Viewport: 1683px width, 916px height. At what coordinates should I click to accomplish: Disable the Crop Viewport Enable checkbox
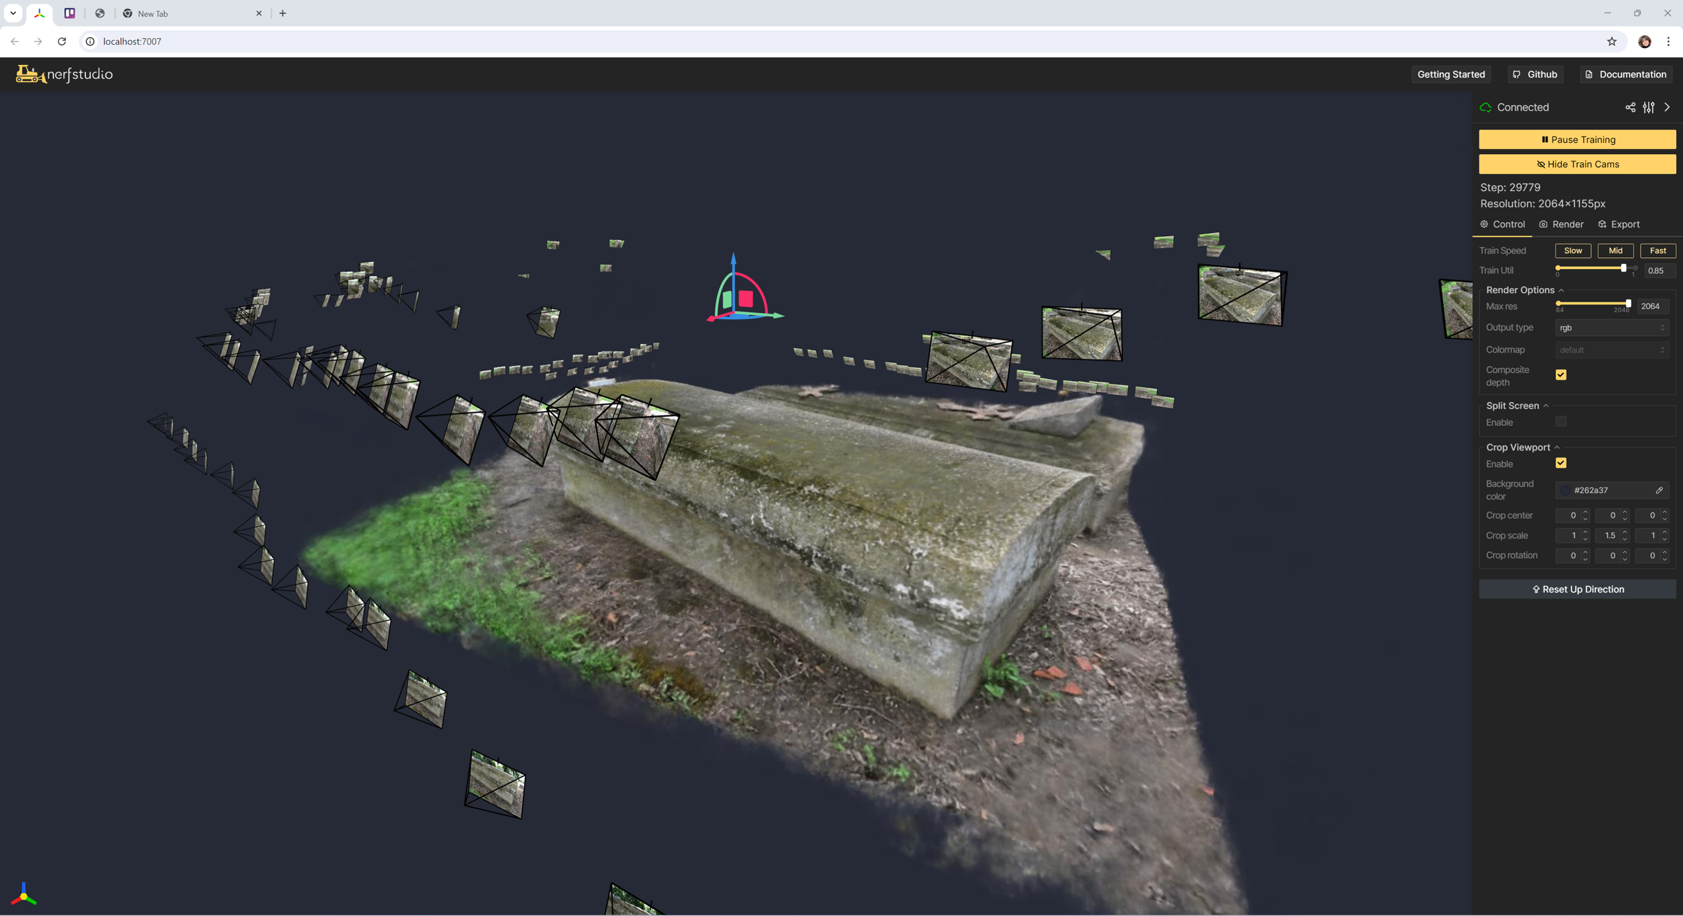pyautogui.click(x=1561, y=463)
